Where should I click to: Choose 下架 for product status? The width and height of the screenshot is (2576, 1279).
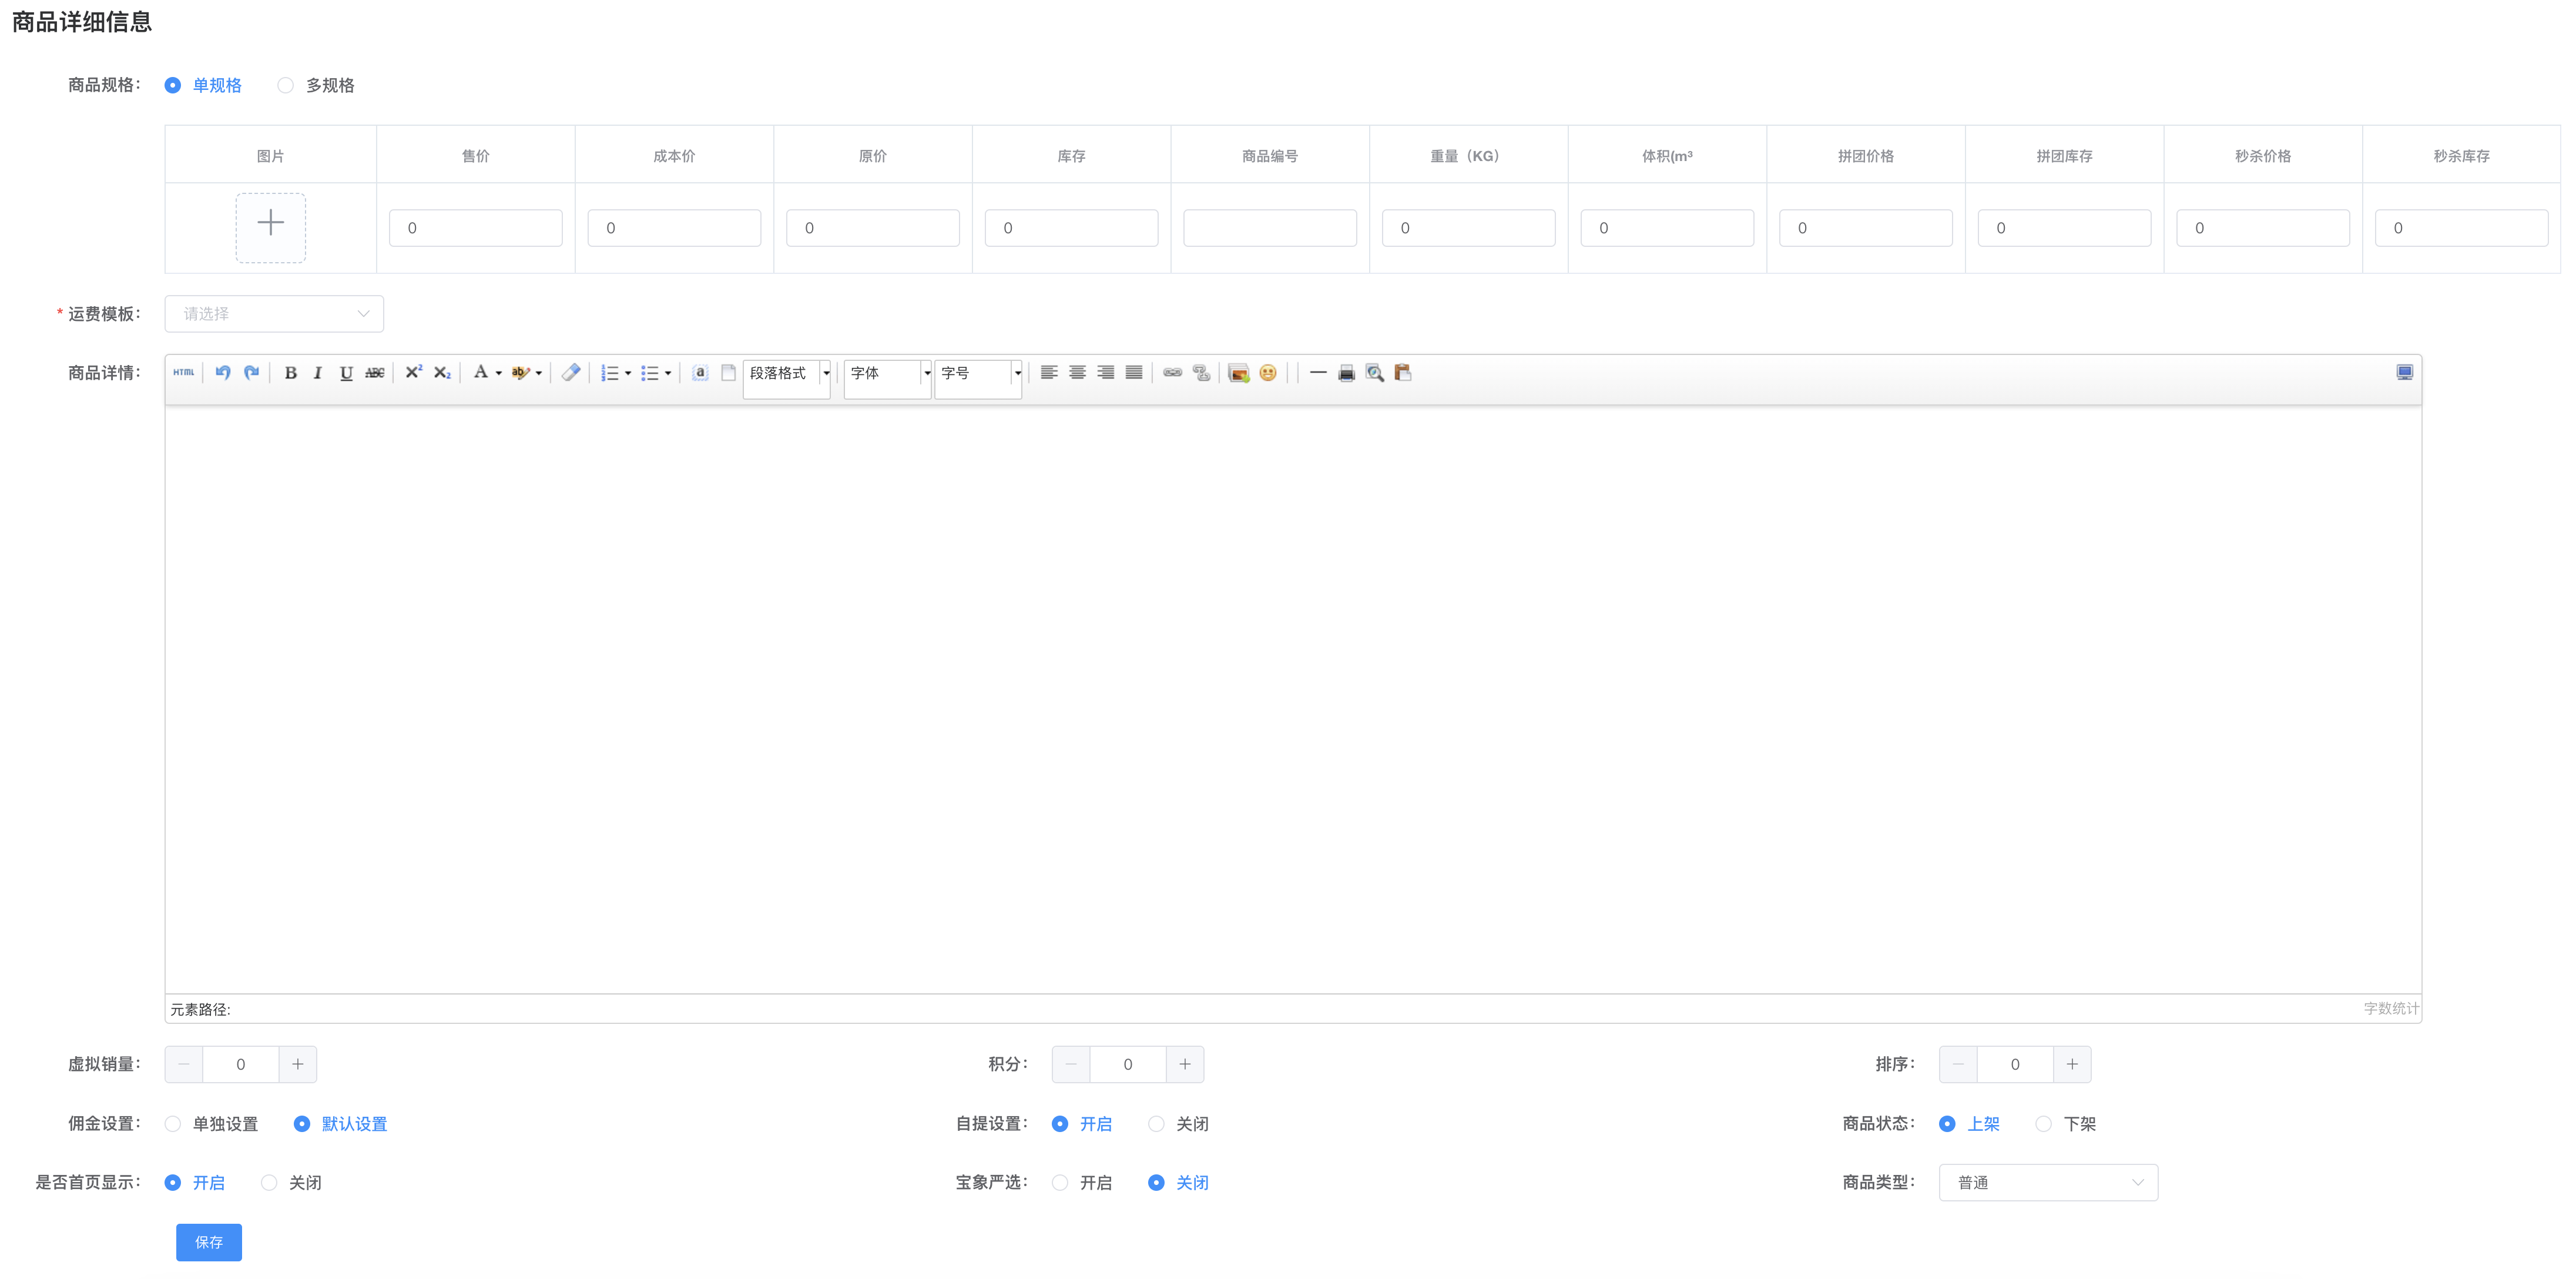pyautogui.click(x=2044, y=1124)
